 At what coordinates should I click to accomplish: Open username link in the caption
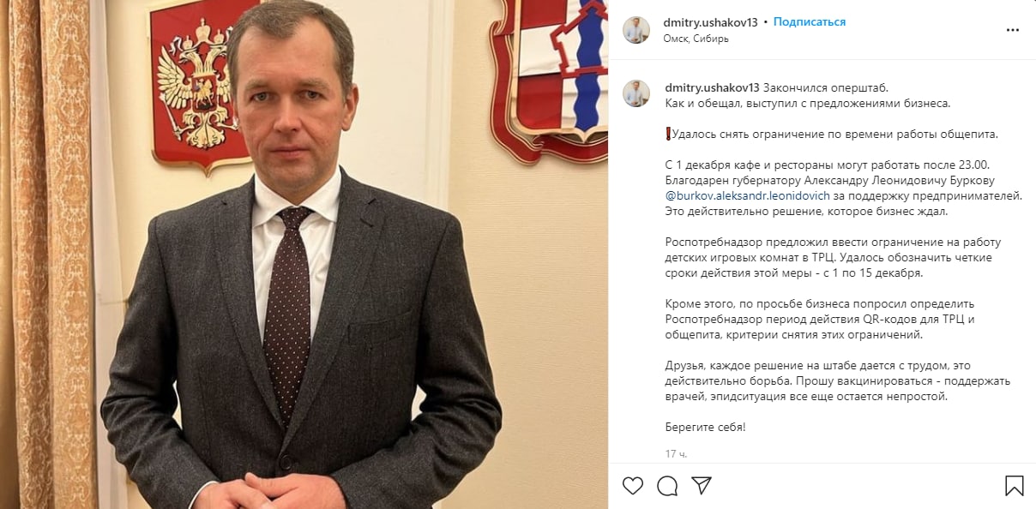coord(713,87)
